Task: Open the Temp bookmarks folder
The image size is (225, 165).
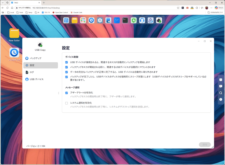Action: [x=29, y=12]
